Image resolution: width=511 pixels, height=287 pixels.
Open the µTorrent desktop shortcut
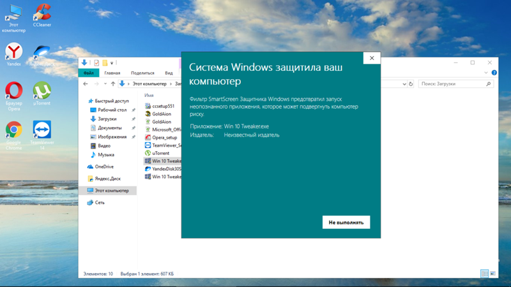coord(42,93)
